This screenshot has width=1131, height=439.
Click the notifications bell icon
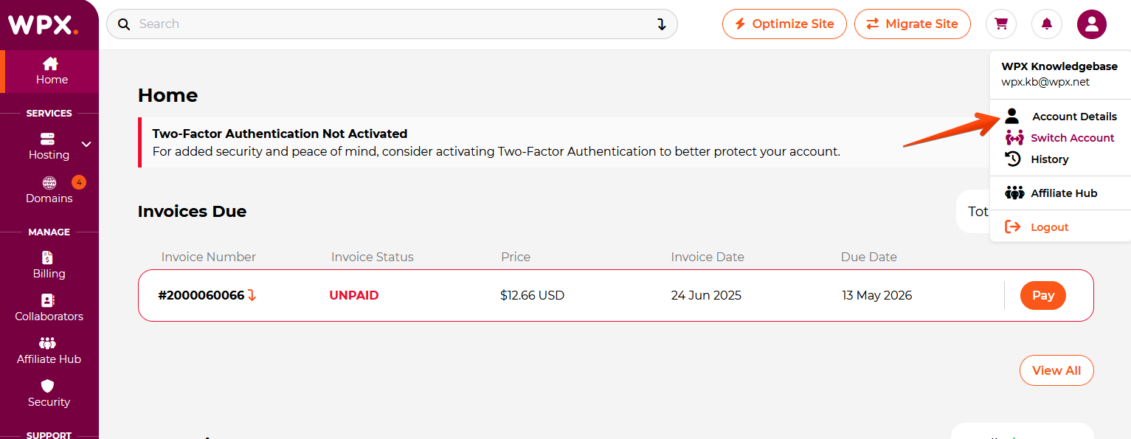click(1047, 24)
